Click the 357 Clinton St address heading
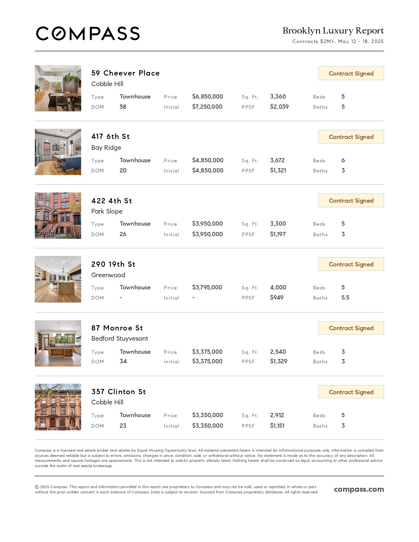Screen dimensions: 419x542 click(x=119, y=392)
